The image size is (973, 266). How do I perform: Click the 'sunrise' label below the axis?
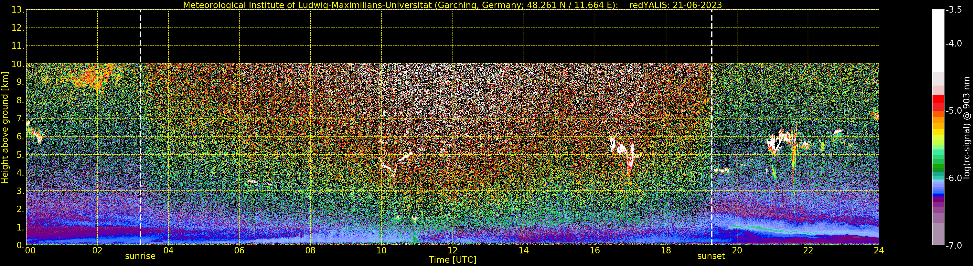click(x=140, y=256)
